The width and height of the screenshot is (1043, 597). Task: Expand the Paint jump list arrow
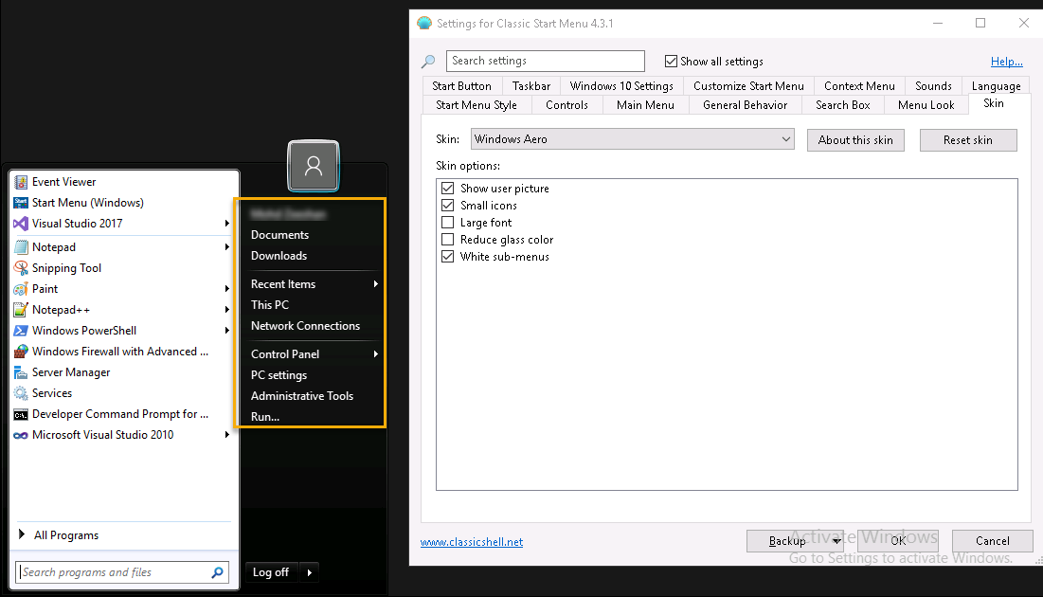[x=226, y=289]
